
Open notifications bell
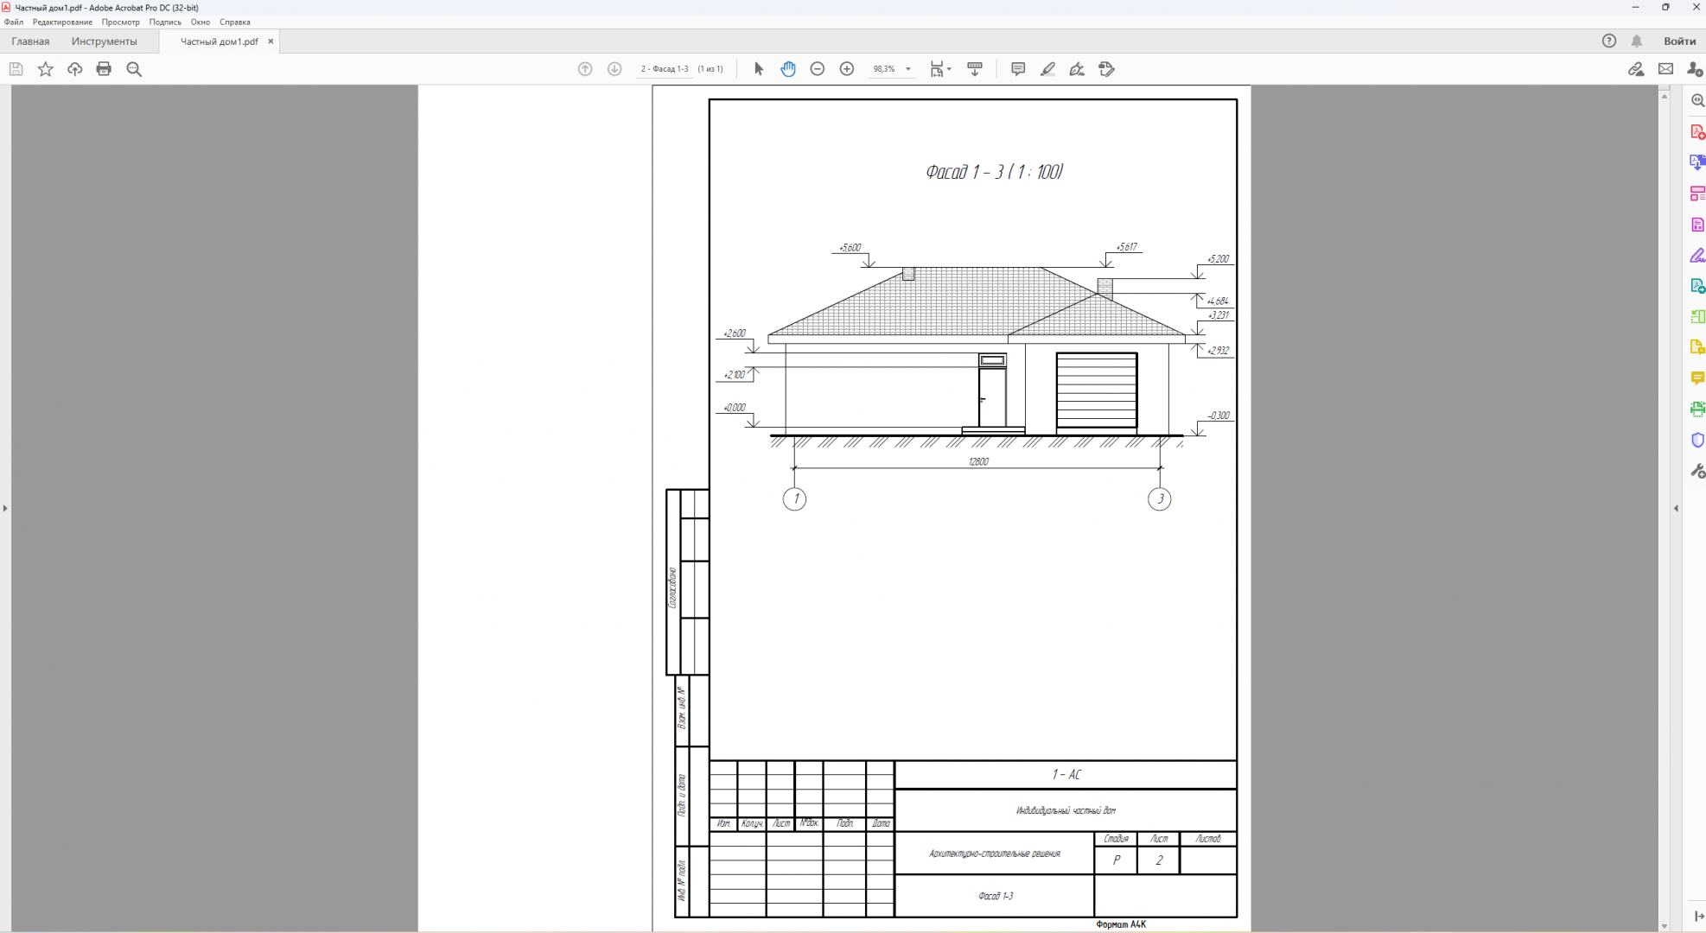(1637, 41)
